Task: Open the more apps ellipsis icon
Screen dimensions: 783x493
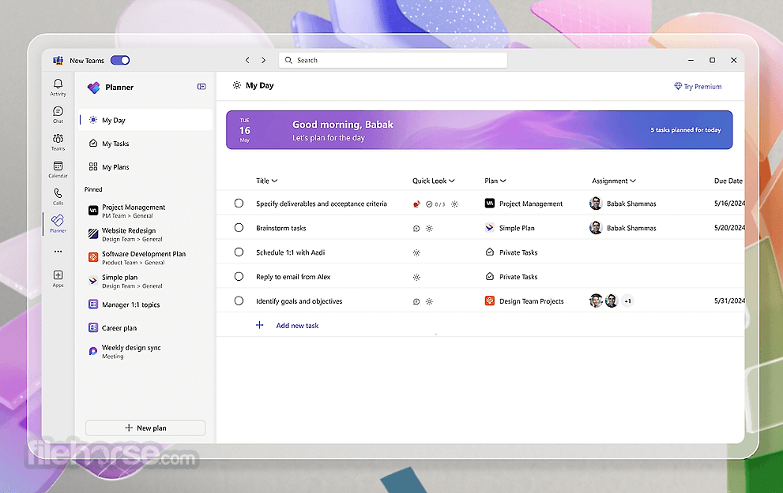Action: pyautogui.click(x=58, y=252)
